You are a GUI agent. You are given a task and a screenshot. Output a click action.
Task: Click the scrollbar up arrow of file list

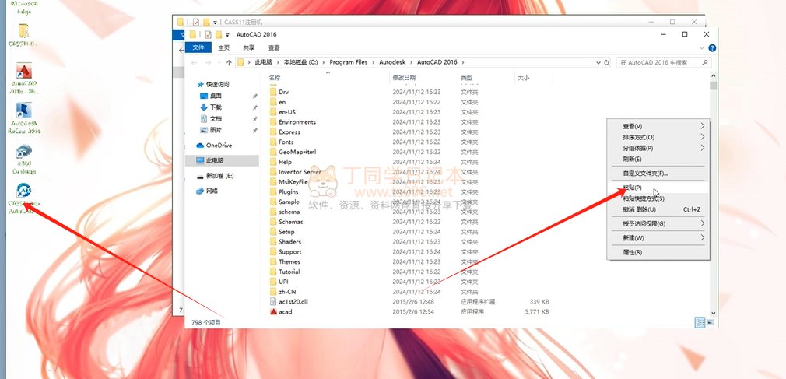coord(714,75)
